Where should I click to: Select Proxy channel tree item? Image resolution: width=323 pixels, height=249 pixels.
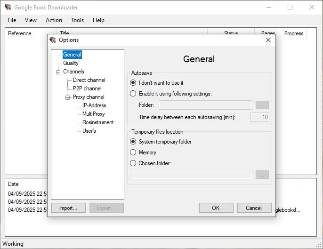click(x=89, y=97)
